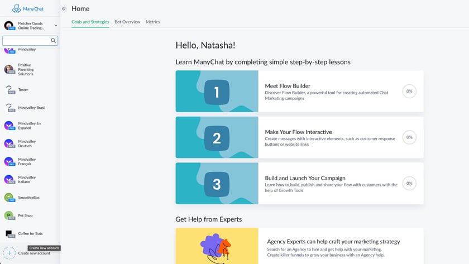Select Mindvalley Deutsch account name

coord(27,143)
